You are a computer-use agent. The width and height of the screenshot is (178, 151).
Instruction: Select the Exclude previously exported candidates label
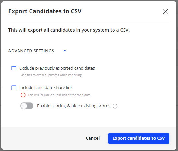click(57, 68)
